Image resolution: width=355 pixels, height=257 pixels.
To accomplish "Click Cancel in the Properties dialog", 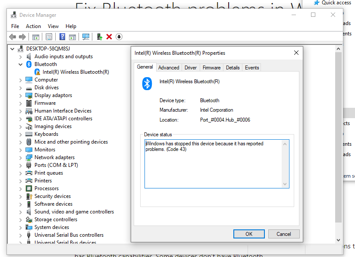I will tap(284, 234).
